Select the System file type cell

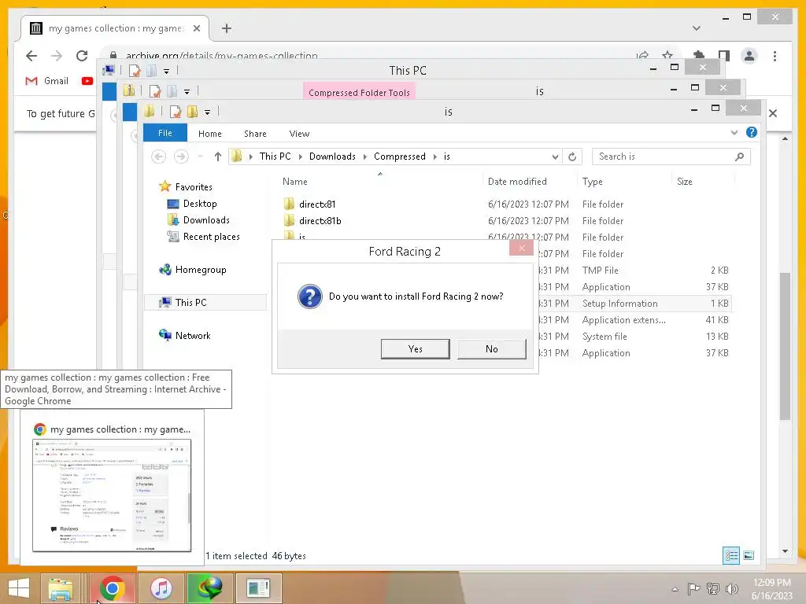[x=604, y=337]
